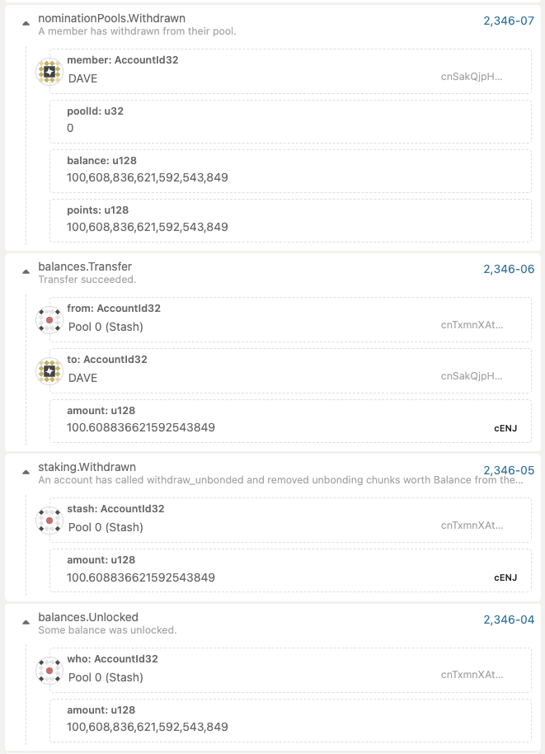
Task: Collapse the balances.Transfer event
Action: (x=26, y=271)
